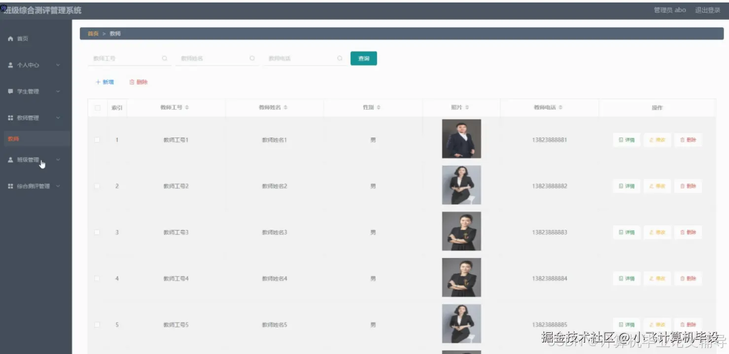Open 详情 for 教师工号2
729x354 pixels.
pyautogui.click(x=627, y=186)
